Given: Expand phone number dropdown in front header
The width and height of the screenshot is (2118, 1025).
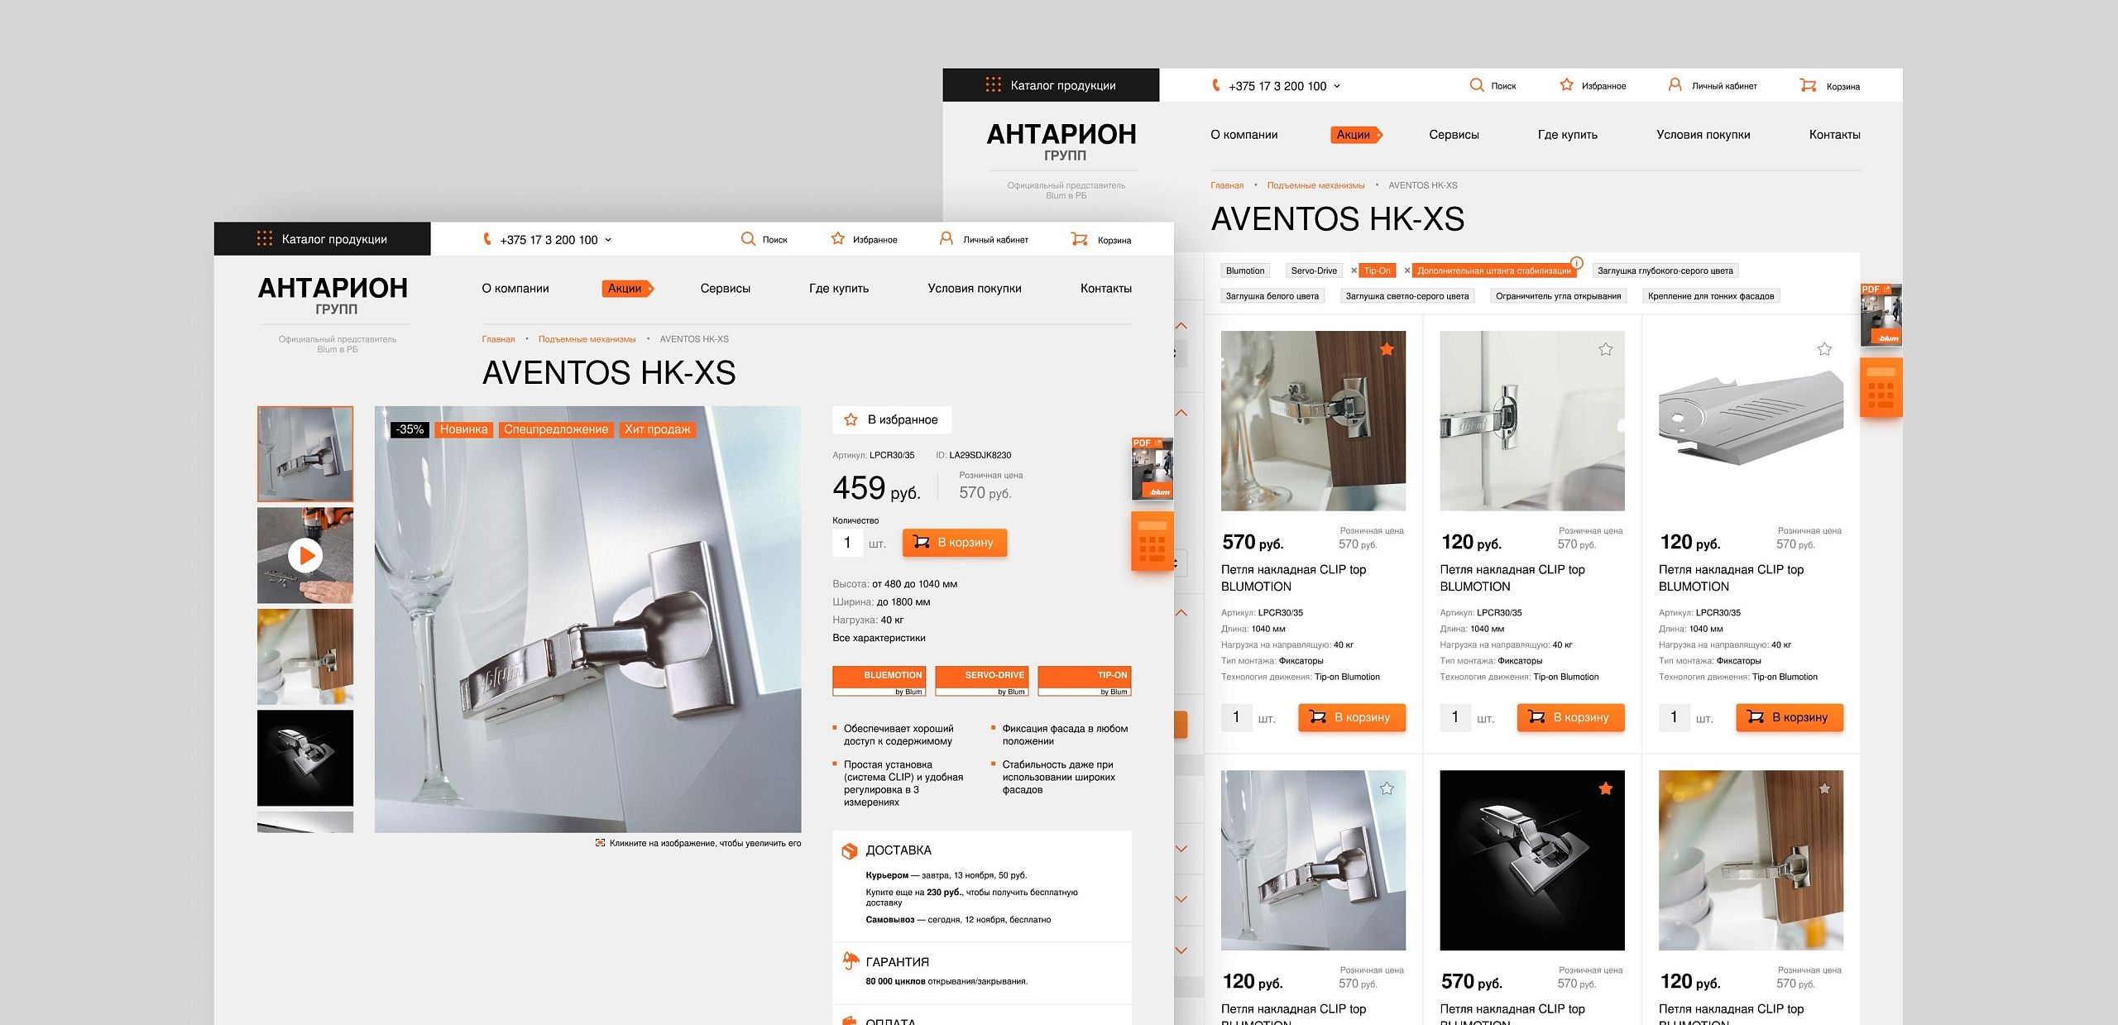Looking at the screenshot, I should pyautogui.click(x=608, y=240).
